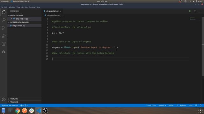204x114 pixels.
Task: Change end of line sequence LF
Action: 177,105
